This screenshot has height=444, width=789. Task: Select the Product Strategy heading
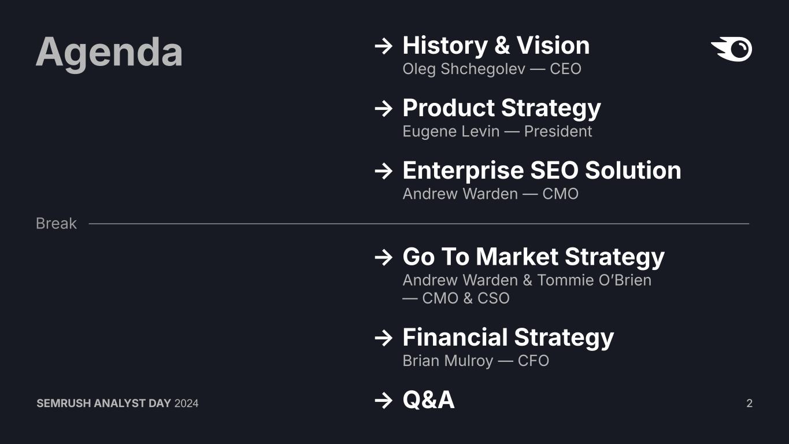(502, 108)
